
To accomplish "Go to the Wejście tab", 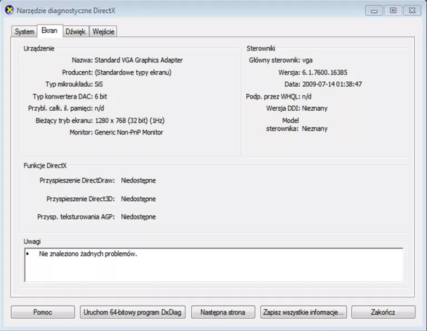I will [x=103, y=32].
